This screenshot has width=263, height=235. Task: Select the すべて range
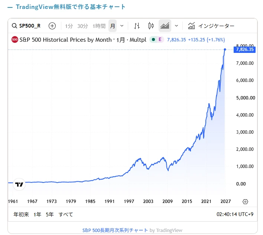[66, 215]
